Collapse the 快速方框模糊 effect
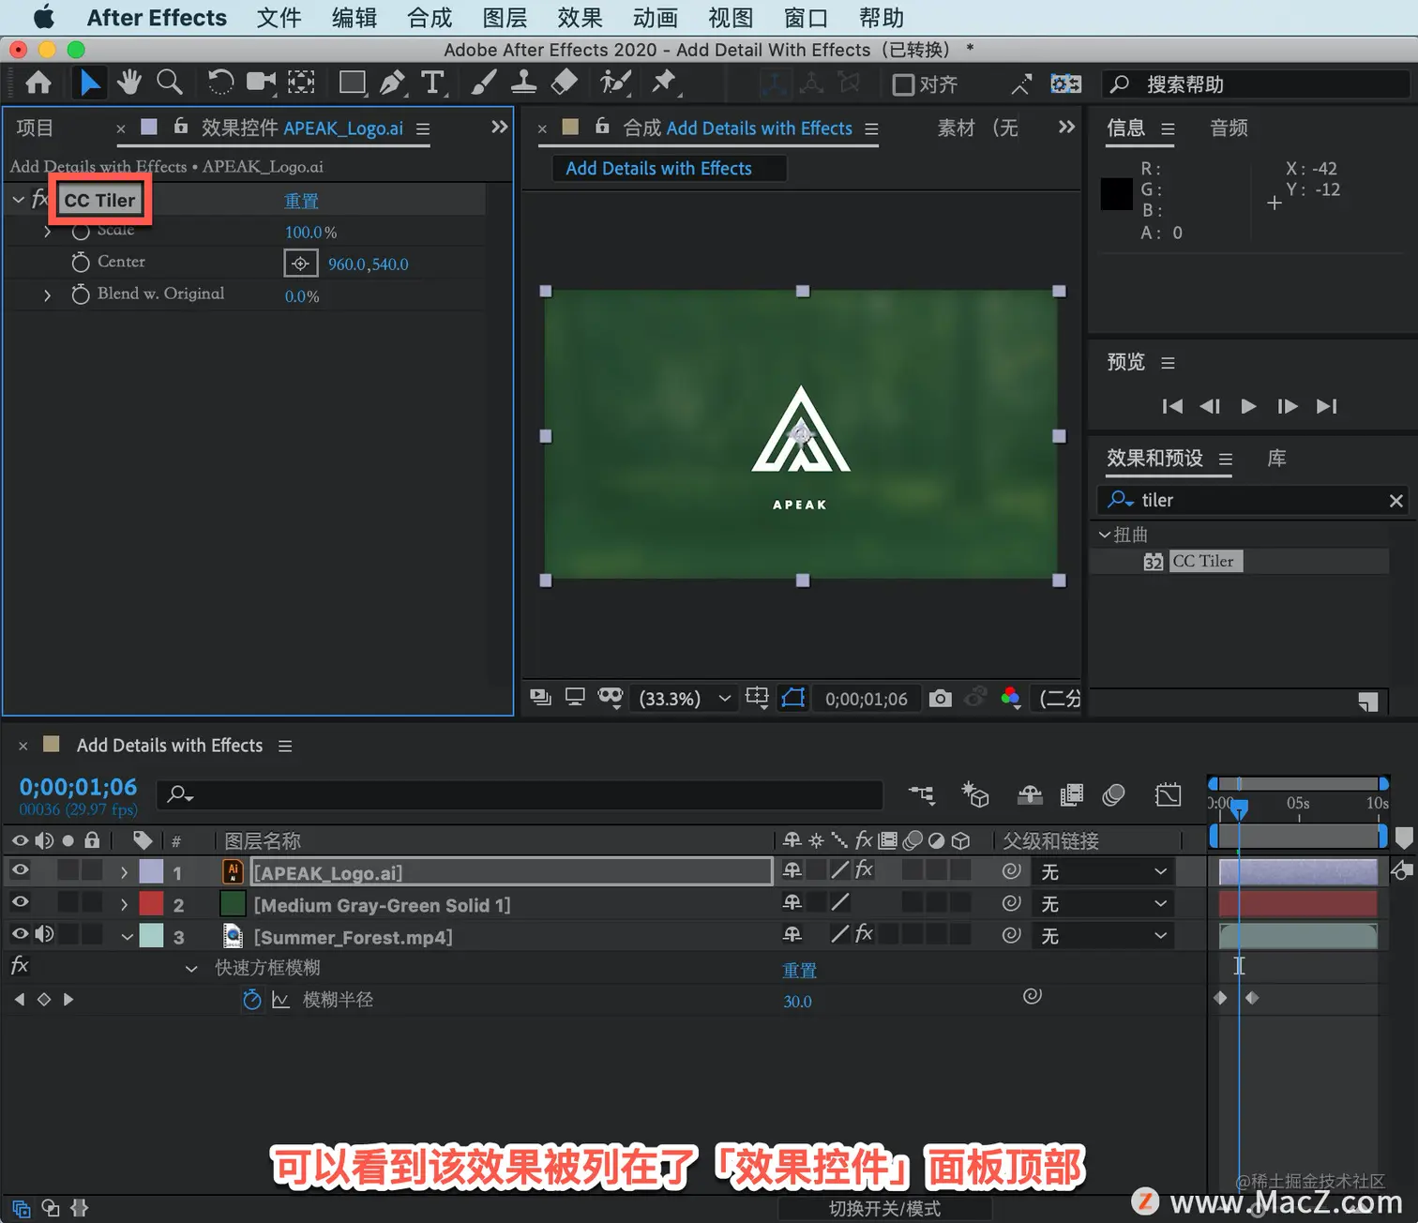The height and width of the screenshot is (1223, 1418). pos(191,968)
